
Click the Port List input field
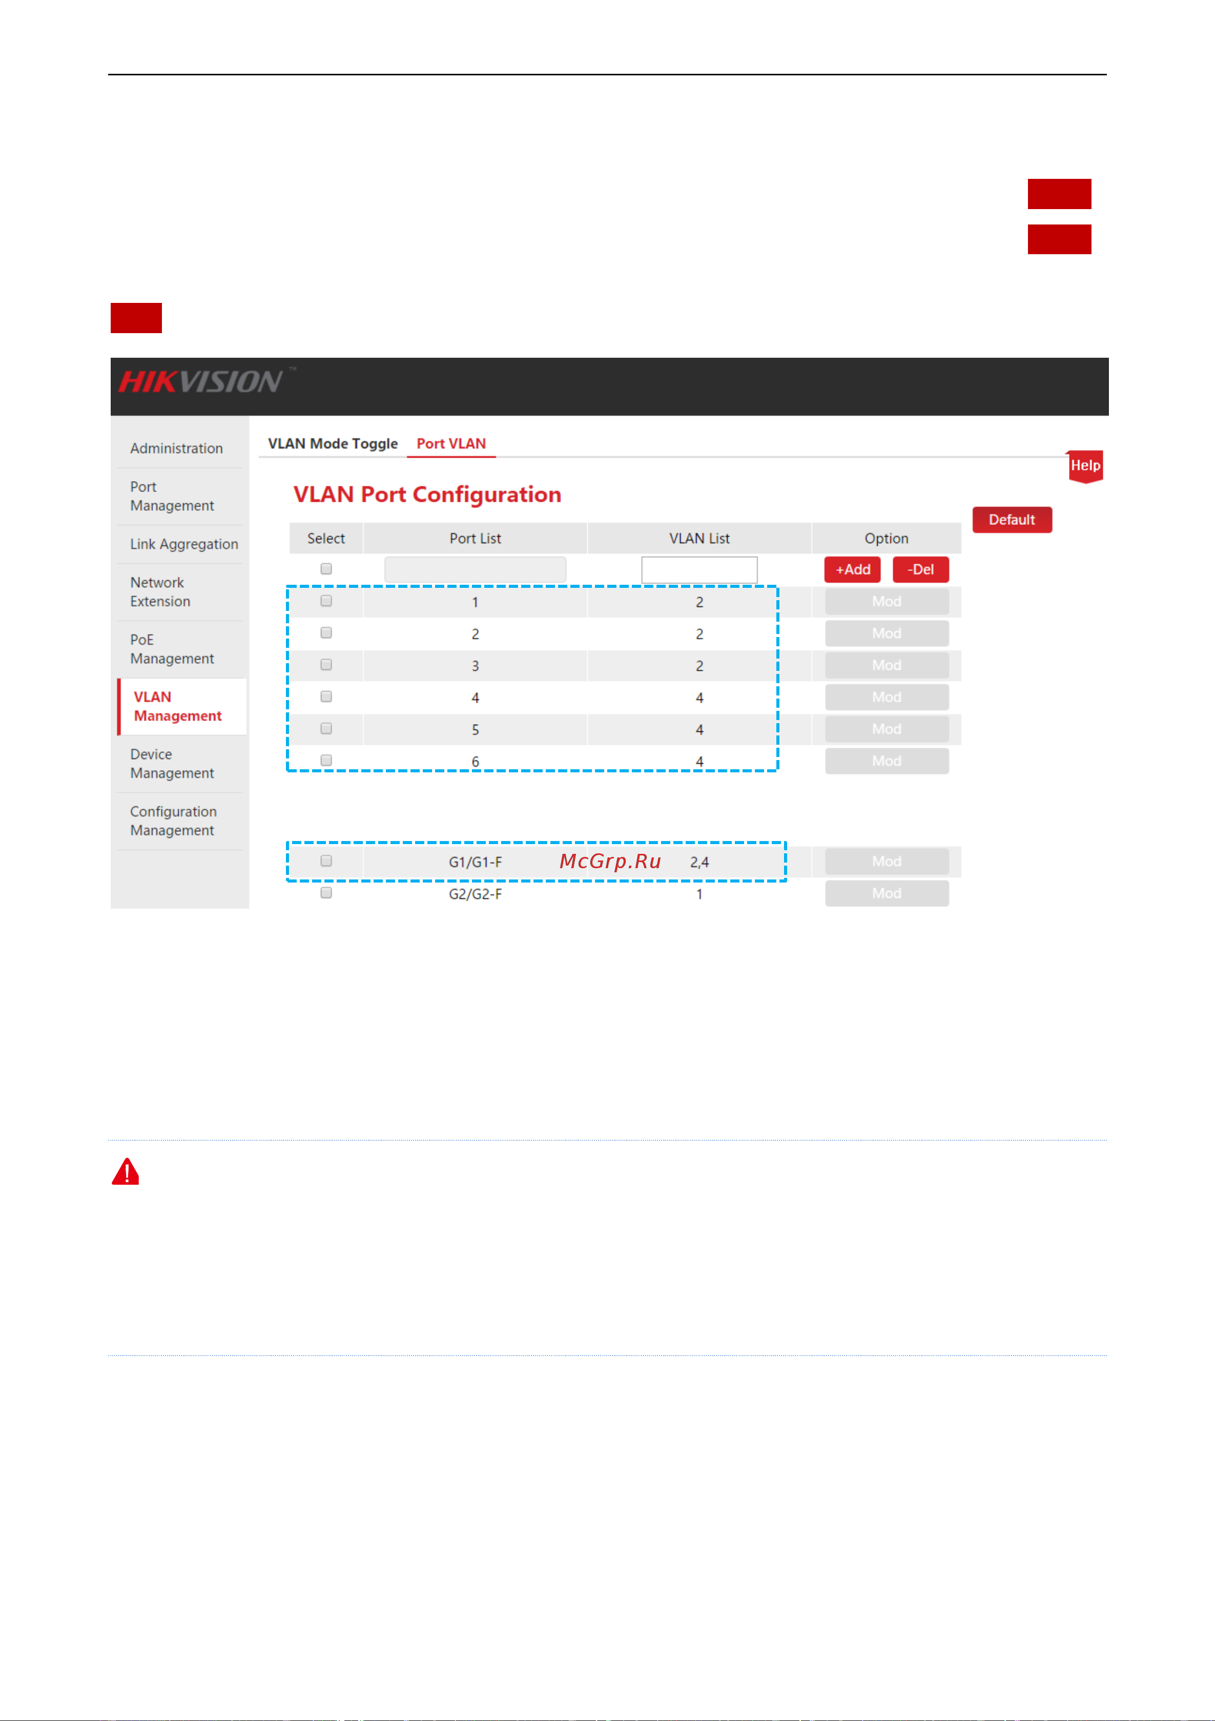[x=475, y=570]
